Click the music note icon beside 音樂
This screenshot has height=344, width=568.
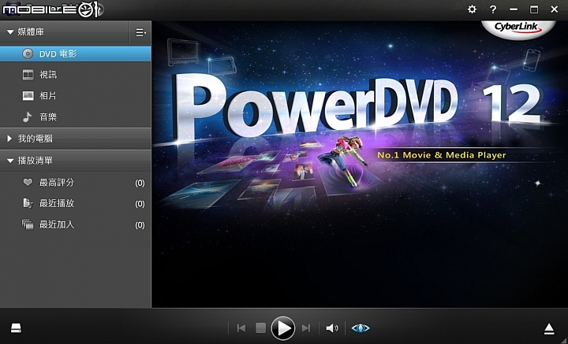[28, 117]
